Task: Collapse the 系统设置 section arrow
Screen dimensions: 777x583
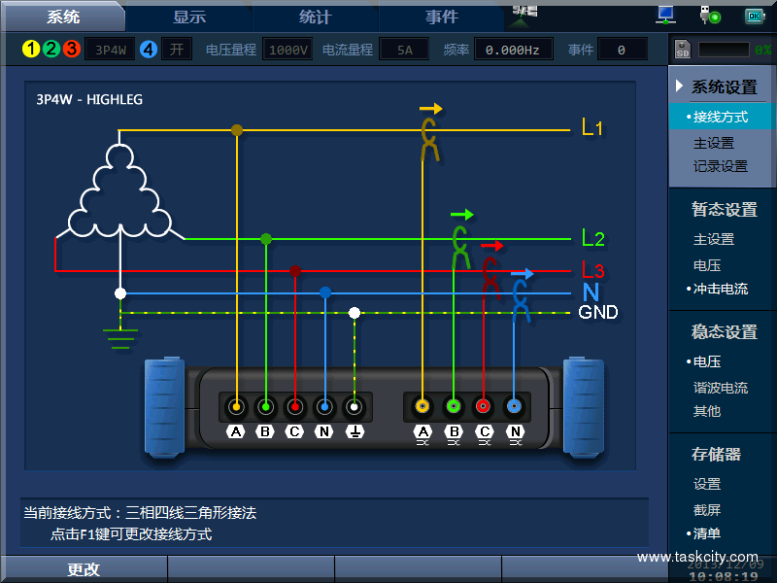Action: (x=680, y=86)
